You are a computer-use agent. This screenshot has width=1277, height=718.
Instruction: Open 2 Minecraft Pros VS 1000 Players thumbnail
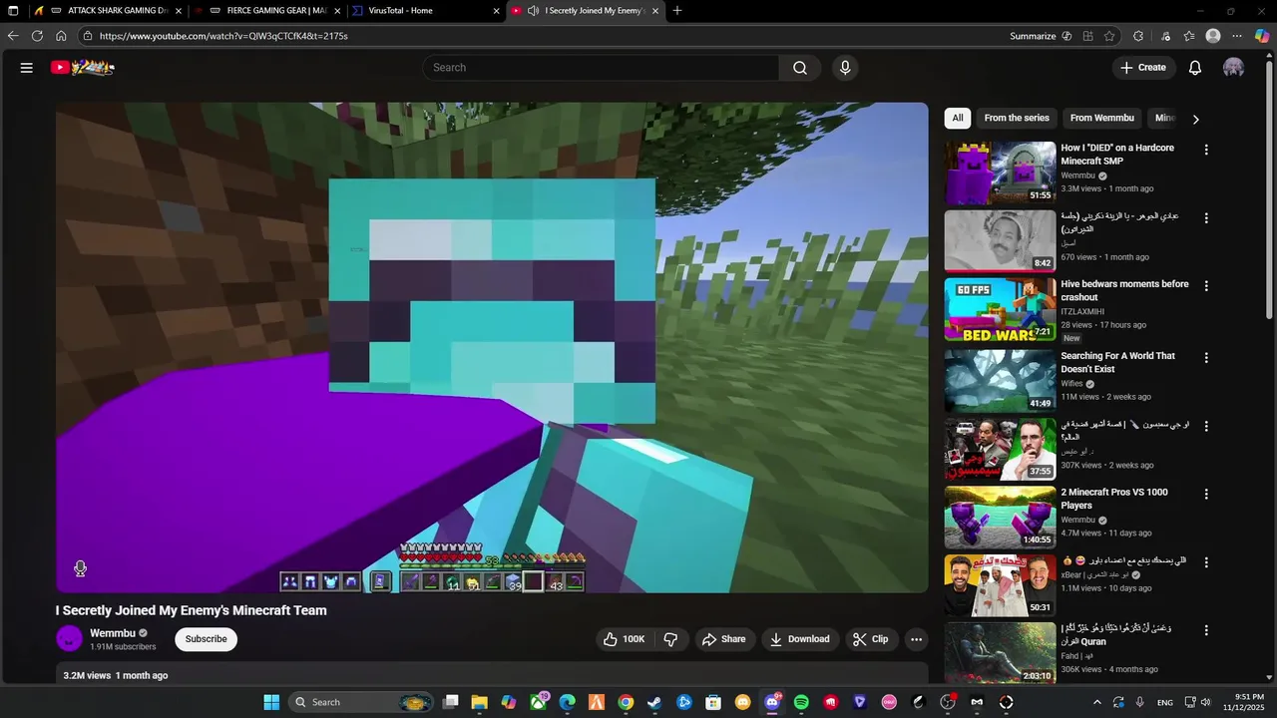coord(1000,517)
